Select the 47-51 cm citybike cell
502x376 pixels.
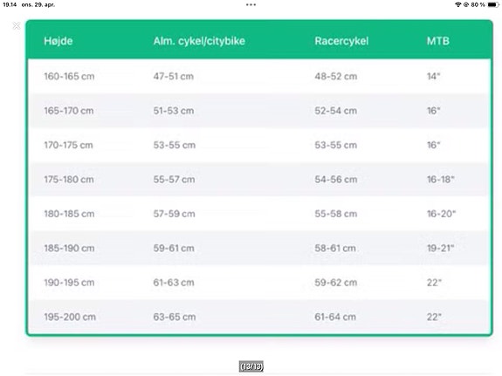click(x=174, y=77)
